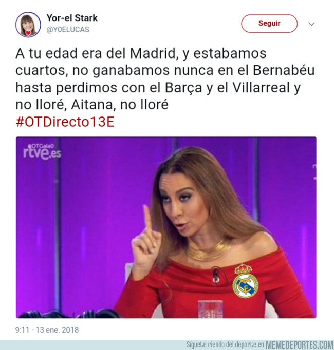
Task: Follow the account with the Seguir button
Action: [x=269, y=24]
